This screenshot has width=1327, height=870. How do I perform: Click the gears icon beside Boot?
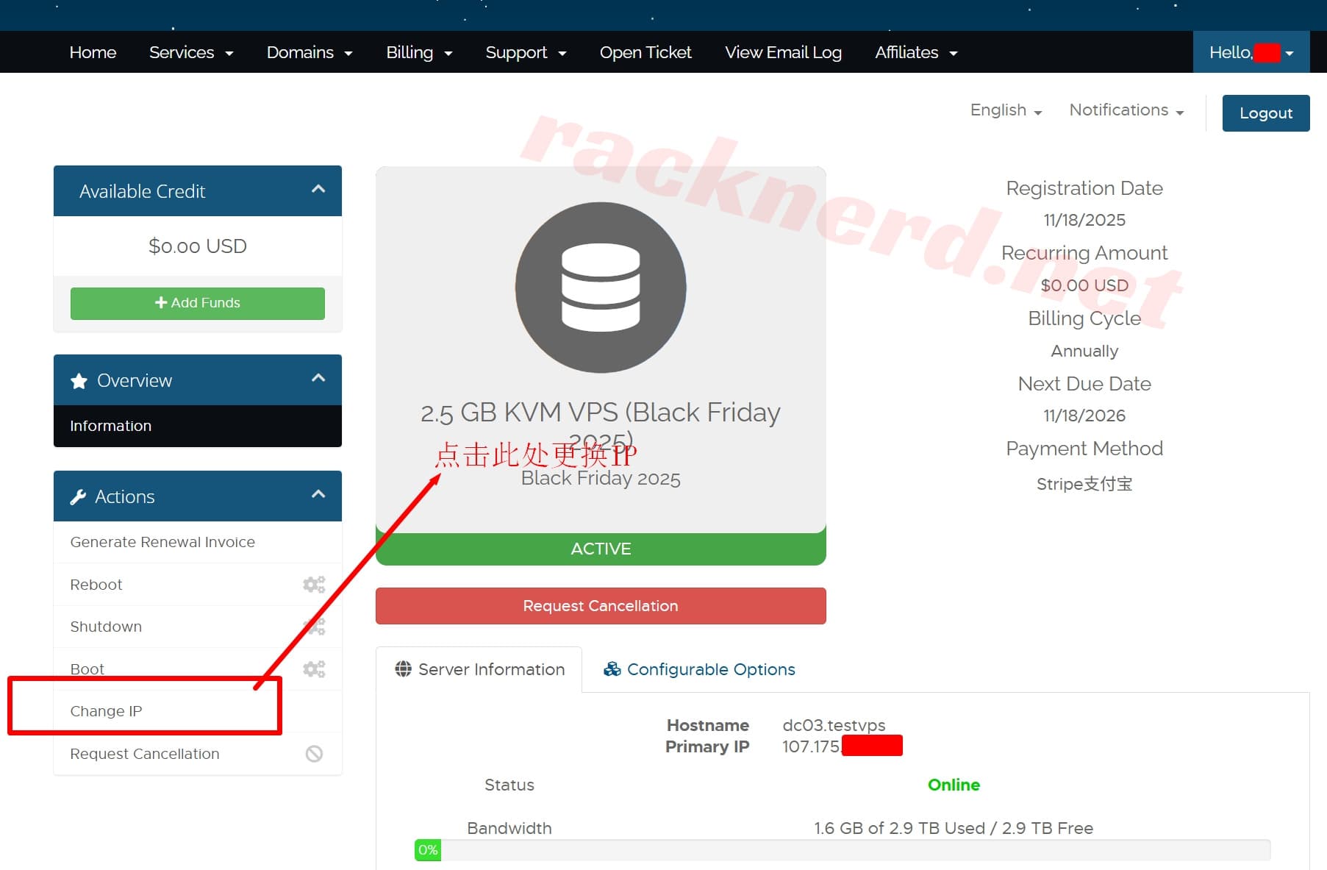click(x=314, y=669)
